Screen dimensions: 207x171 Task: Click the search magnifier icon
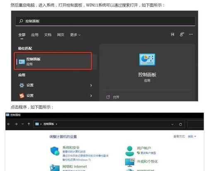pos(21,21)
